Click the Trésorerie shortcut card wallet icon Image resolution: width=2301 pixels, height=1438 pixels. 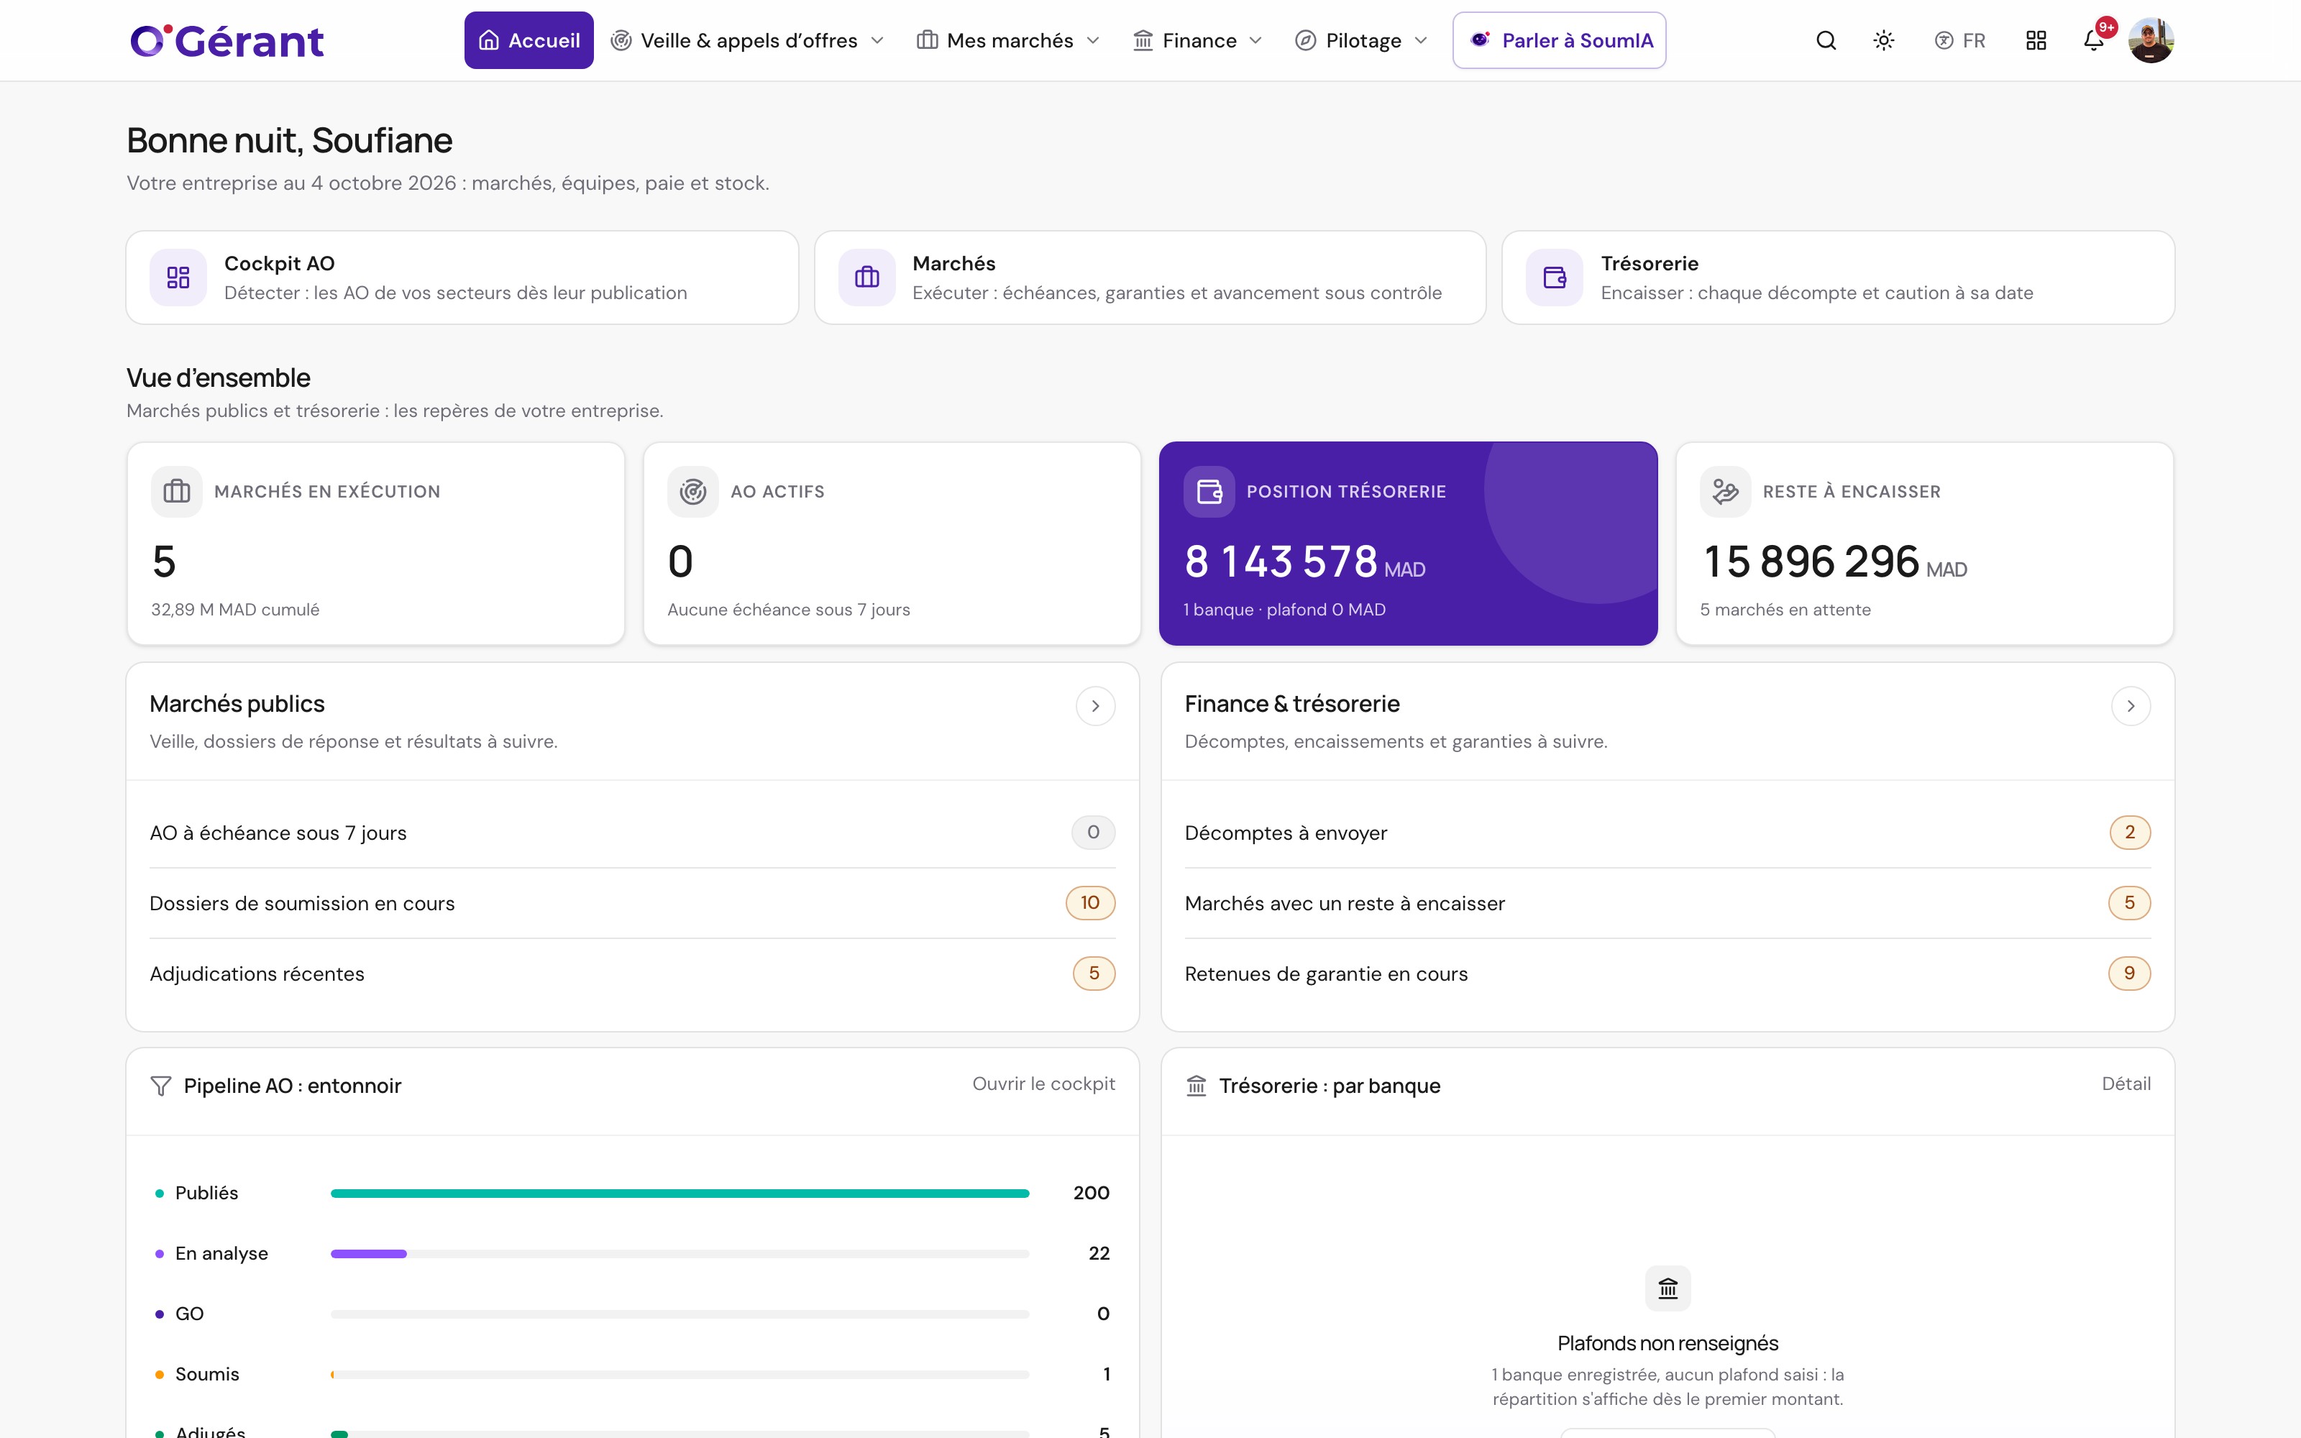coord(1555,278)
